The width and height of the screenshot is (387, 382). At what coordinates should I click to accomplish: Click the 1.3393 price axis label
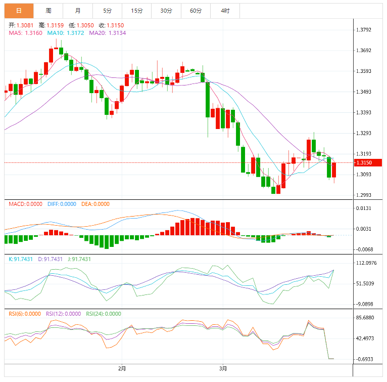(x=364, y=112)
